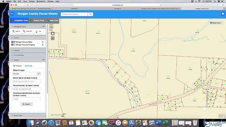Click the magnifier icon beside address search
Viewport: 226px width, 127px height.
click(90, 14)
